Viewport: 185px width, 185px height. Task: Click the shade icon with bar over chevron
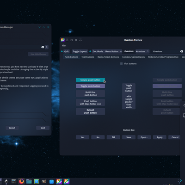[x=80, y=40]
